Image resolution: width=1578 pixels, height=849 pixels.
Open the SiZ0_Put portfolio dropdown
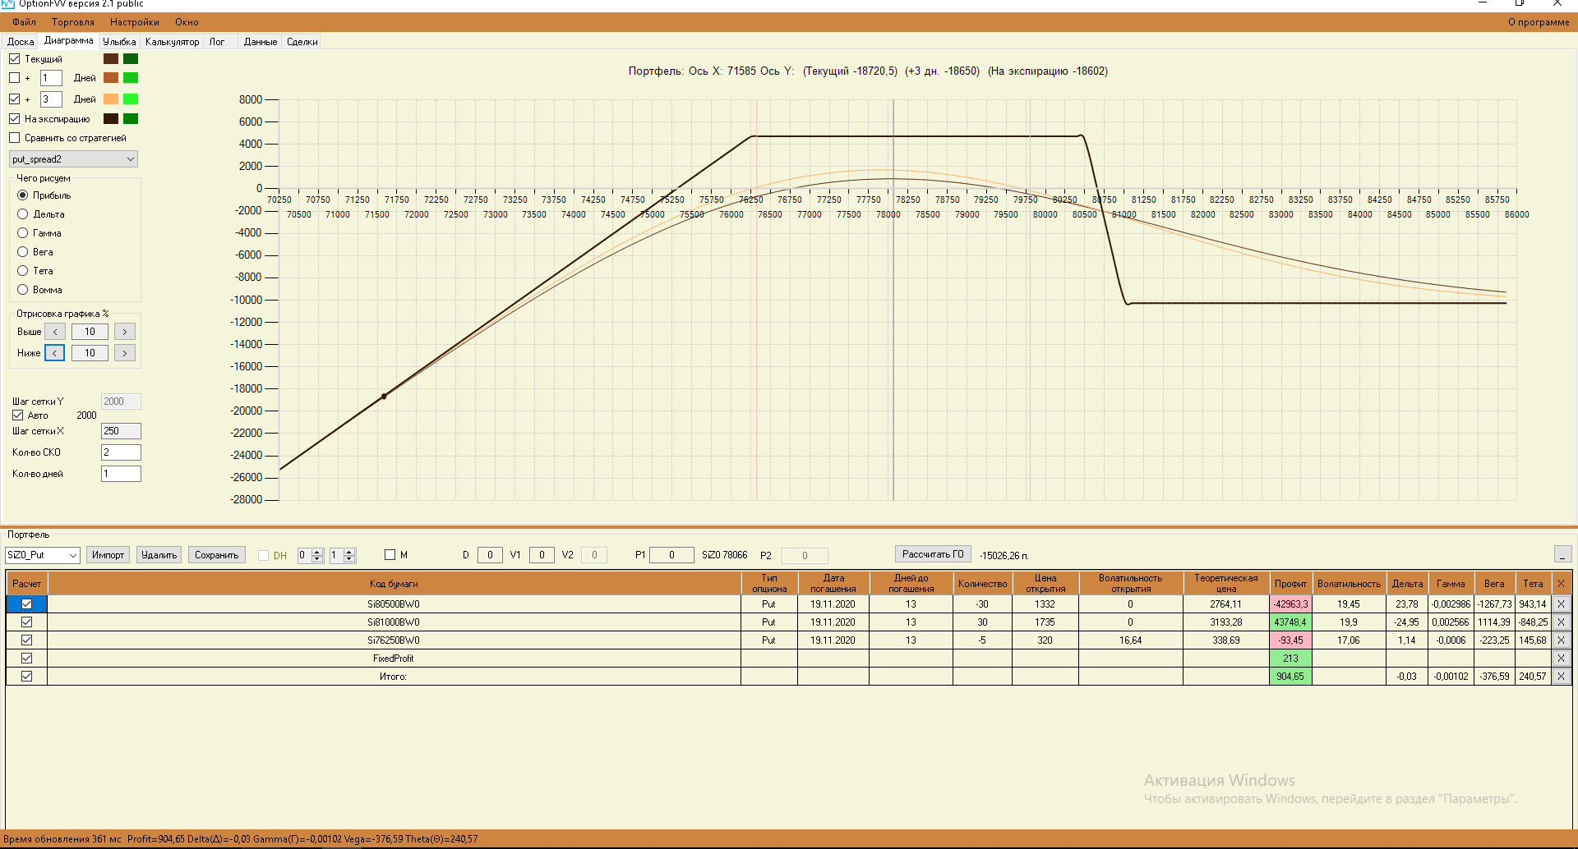[43, 555]
